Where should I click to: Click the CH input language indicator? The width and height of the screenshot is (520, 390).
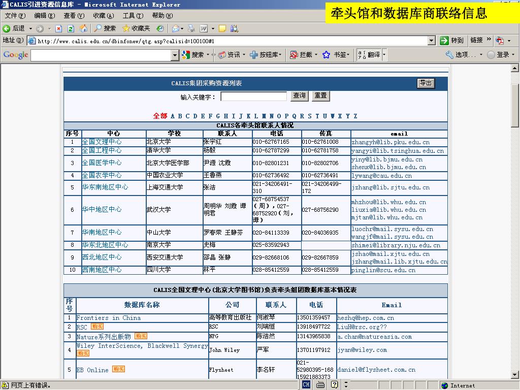[306, 385]
